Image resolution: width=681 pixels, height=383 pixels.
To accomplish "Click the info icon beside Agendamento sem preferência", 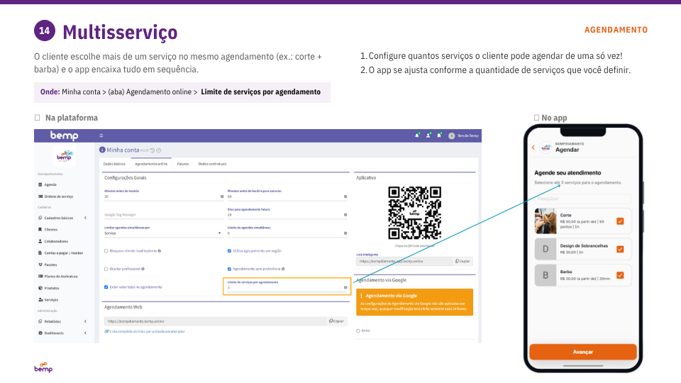I will 283,269.
